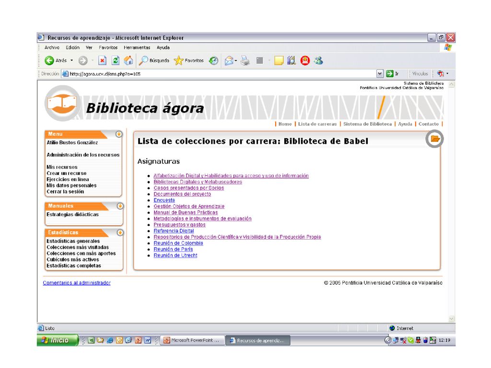Viewport: 491px width, 368px height.
Task: Click the red circular toolbar icon
Action: click(305, 60)
